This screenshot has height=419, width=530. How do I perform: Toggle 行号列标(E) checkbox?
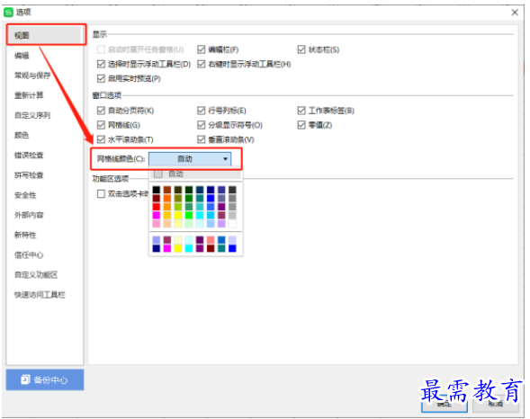pos(202,111)
